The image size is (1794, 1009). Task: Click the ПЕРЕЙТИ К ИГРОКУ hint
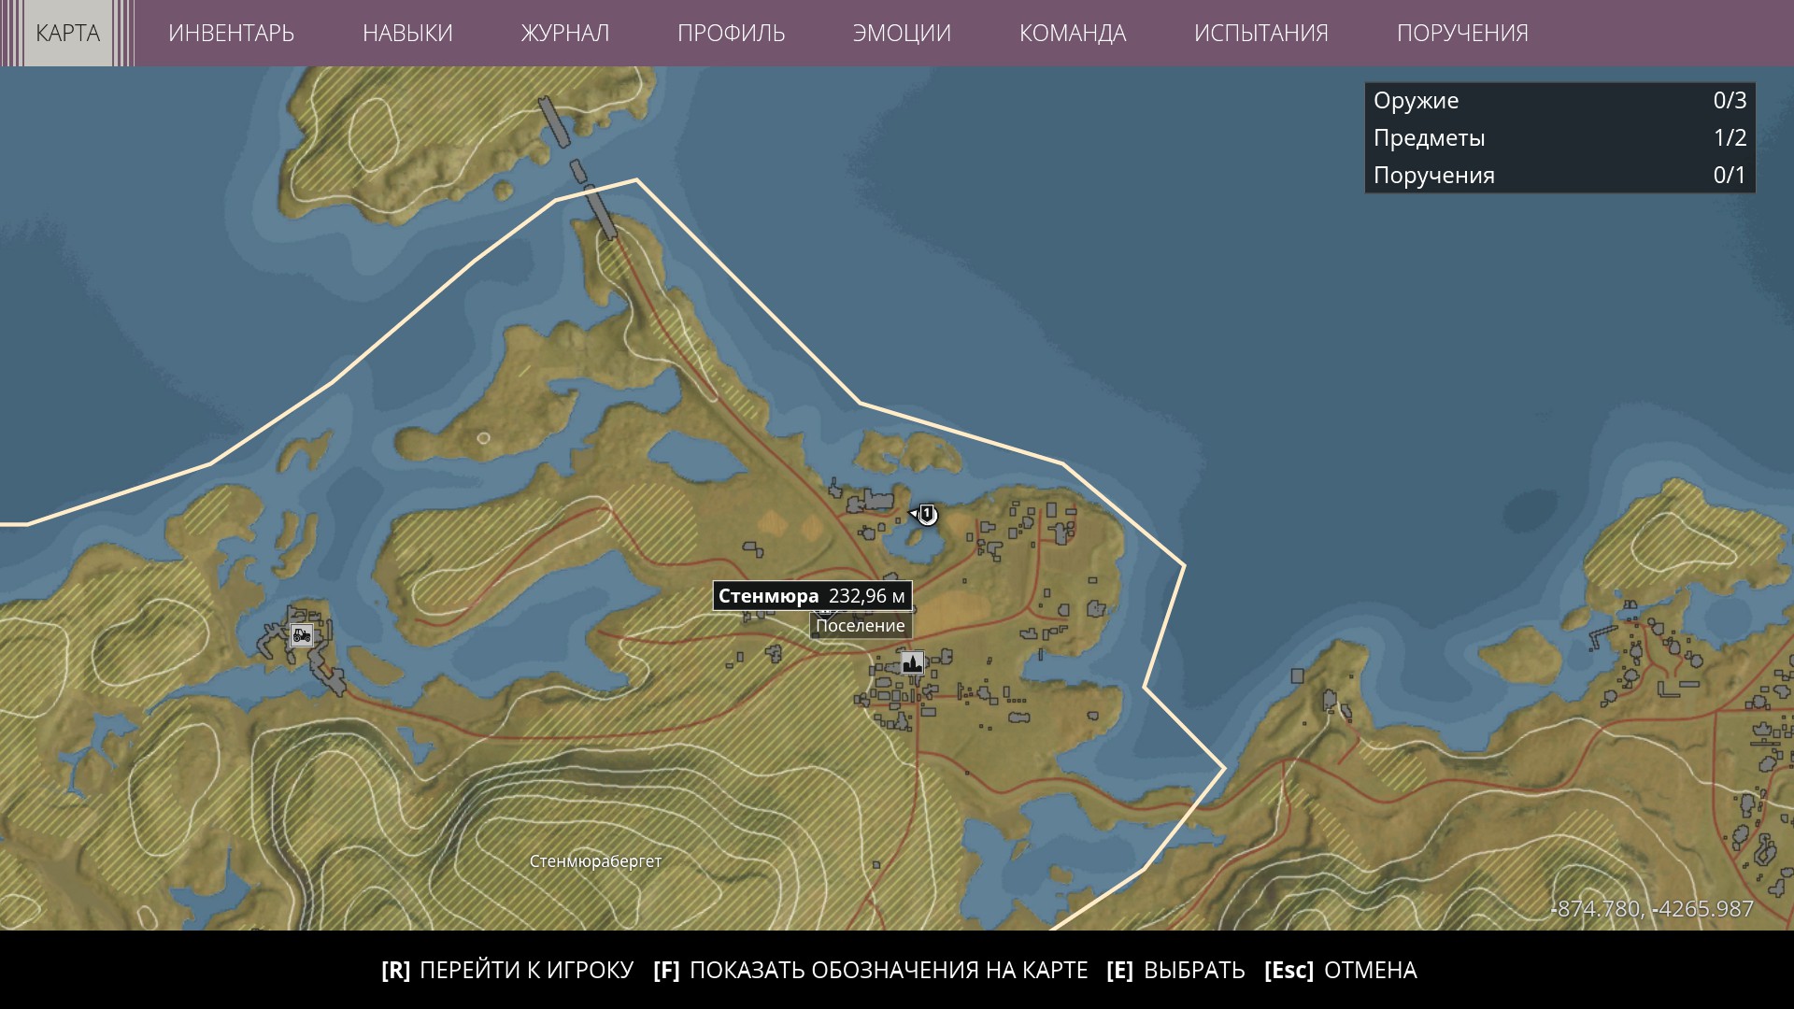pyautogui.click(x=507, y=970)
